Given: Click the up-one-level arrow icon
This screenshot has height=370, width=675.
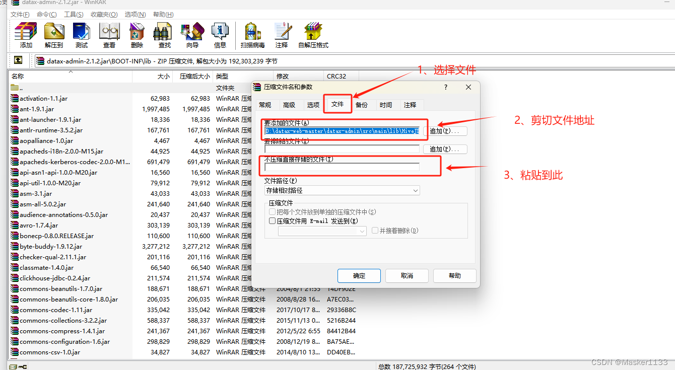Looking at the screenshot, I should click(x=18, y=60).
